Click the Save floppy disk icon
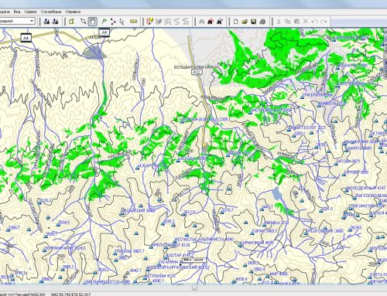Viewport: 387px width, 296px height. point(254,22)
